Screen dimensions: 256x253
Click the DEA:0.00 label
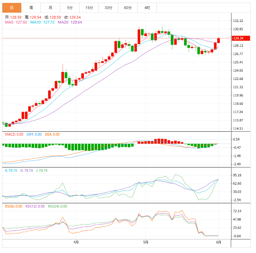point(52,134)
